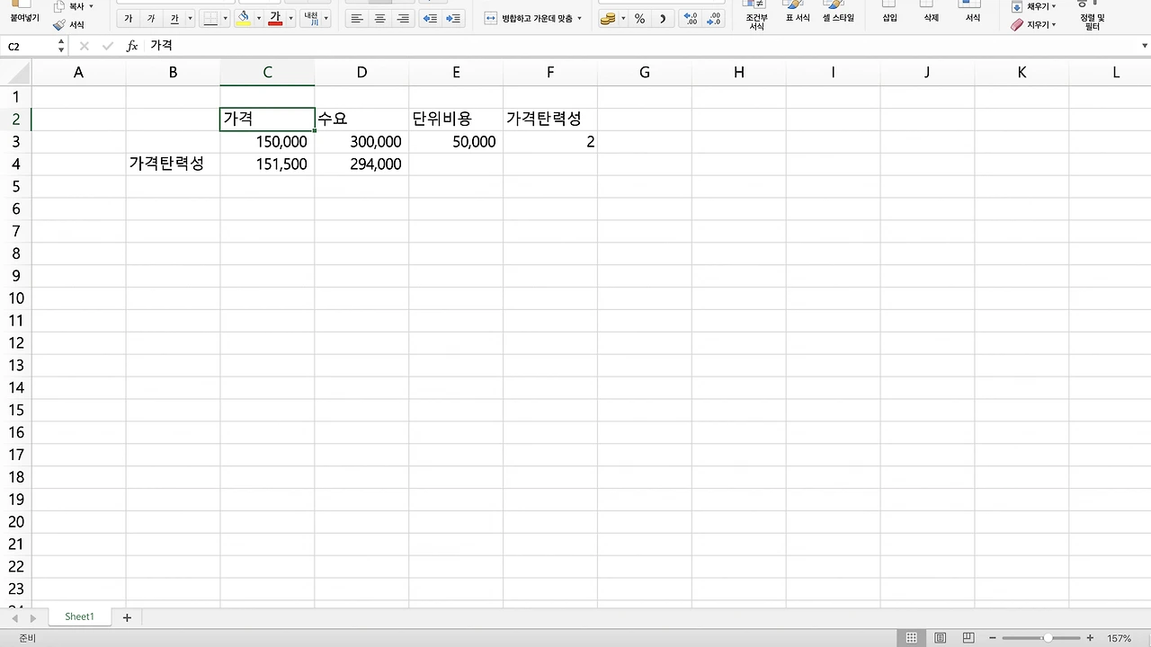
Task: Toggle underline formatting
Action: 174,18
